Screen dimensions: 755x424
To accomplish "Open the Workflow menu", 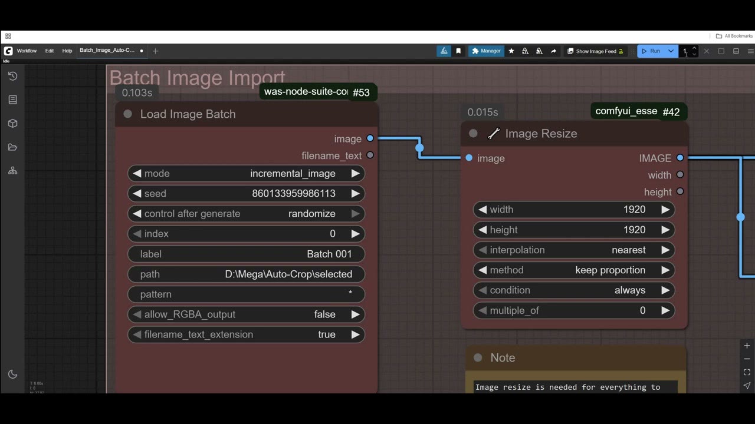I will click(x=27, y=51).
